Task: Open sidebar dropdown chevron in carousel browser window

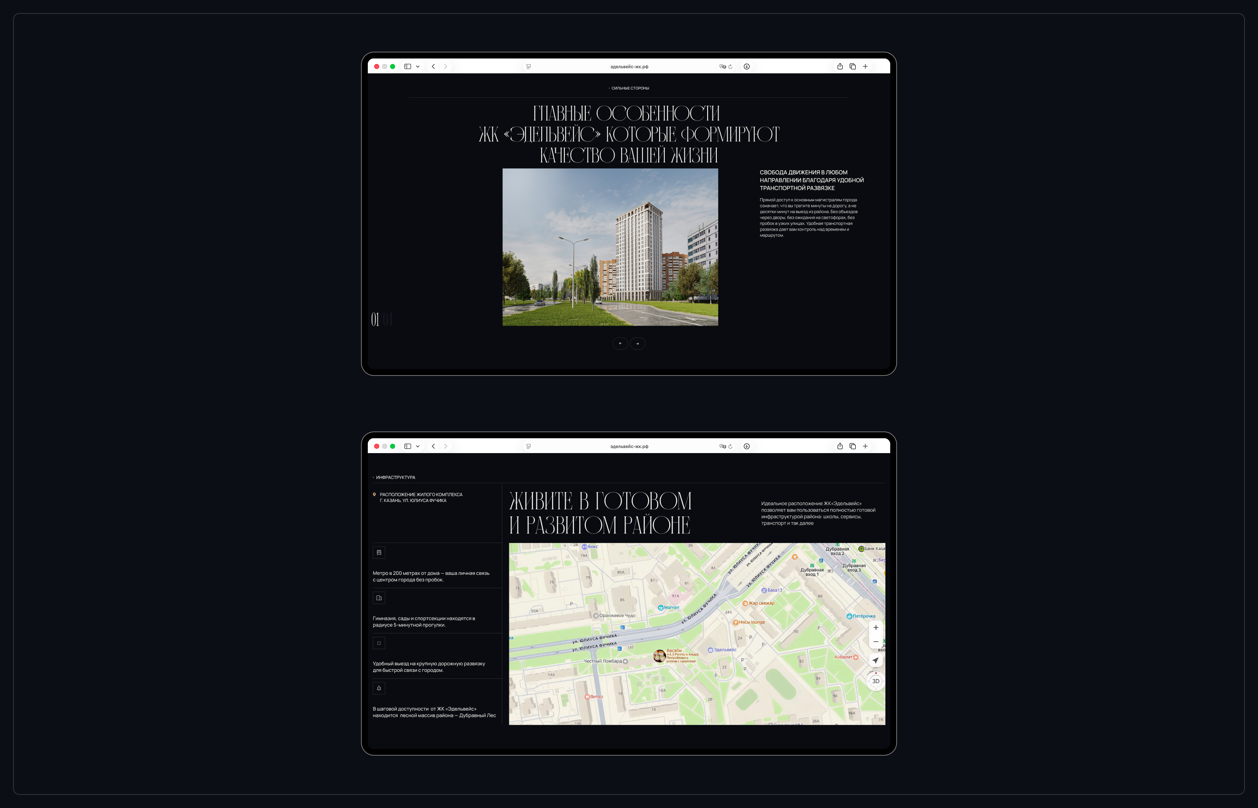Action: (x=418, y=67)
